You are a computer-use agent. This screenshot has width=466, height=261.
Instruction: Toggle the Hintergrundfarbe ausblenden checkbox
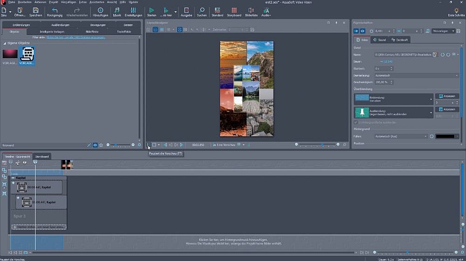[356, 122]
